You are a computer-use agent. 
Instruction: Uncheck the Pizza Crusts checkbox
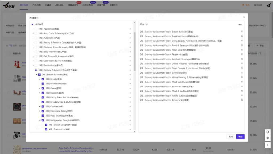(x=43, y=116)
